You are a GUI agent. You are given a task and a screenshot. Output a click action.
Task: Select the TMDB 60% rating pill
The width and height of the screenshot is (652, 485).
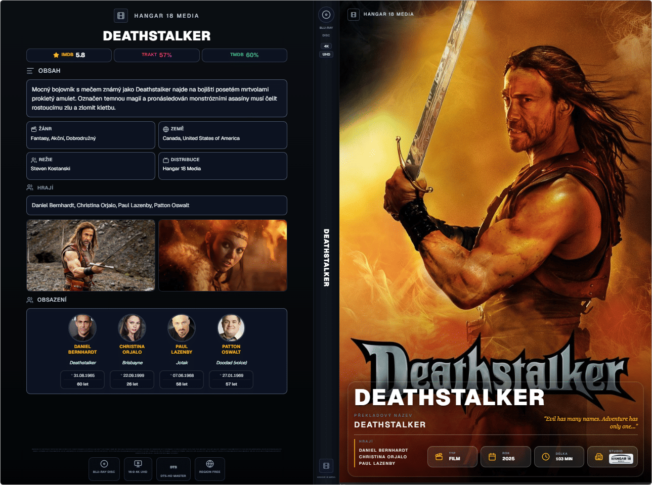tap(244, 55)
